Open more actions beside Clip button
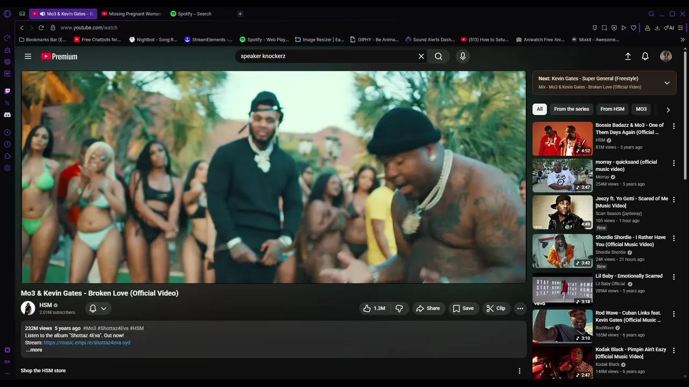The width and height of the screenshot is (689, 387). point(520,308)
